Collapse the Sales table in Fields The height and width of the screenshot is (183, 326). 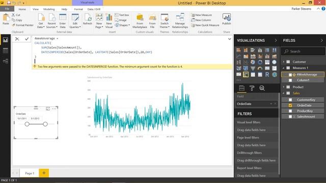(x=283, y=93)
